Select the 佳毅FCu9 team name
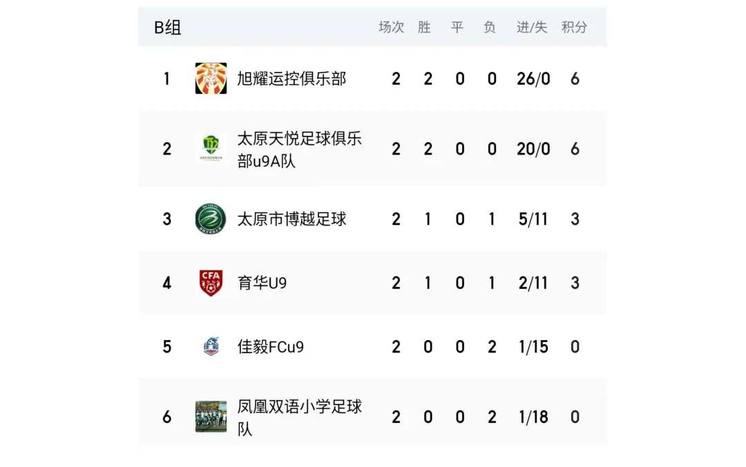Screen dimensions: 746x467 coord(270,347)
